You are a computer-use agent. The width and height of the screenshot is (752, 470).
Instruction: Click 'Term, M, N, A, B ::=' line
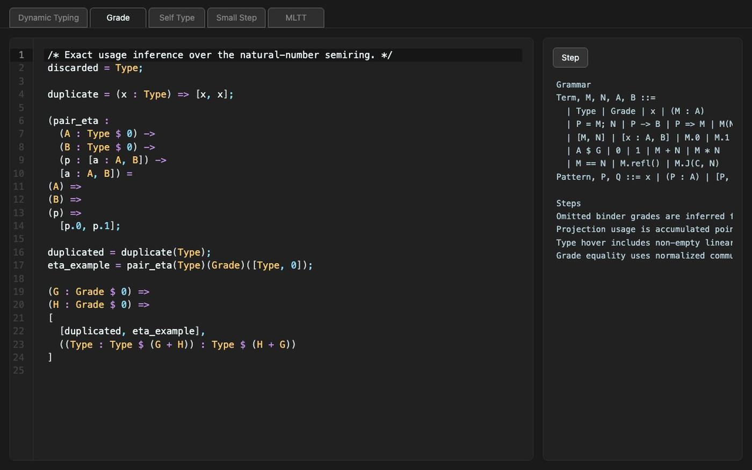[x=606, y=98]
